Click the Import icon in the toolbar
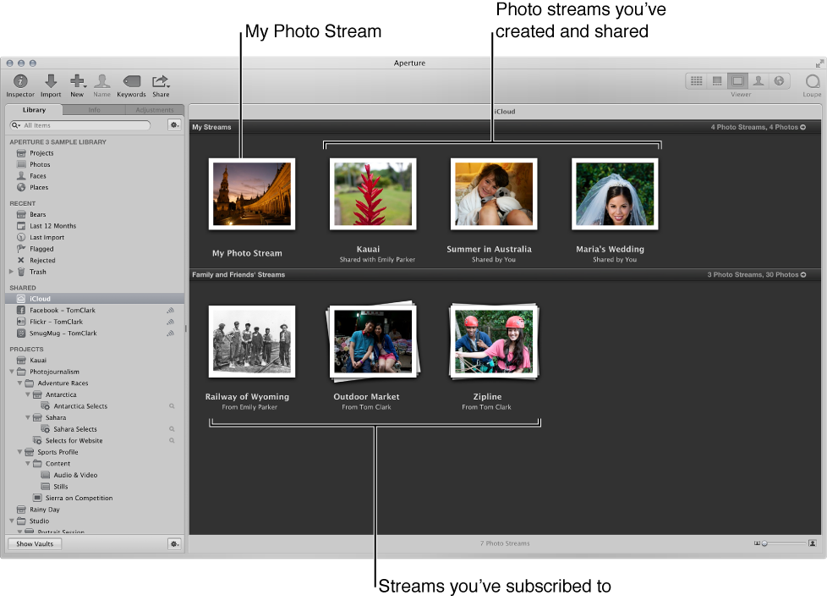The height and width of the screenshot is (601, 827). click(50, 80)
